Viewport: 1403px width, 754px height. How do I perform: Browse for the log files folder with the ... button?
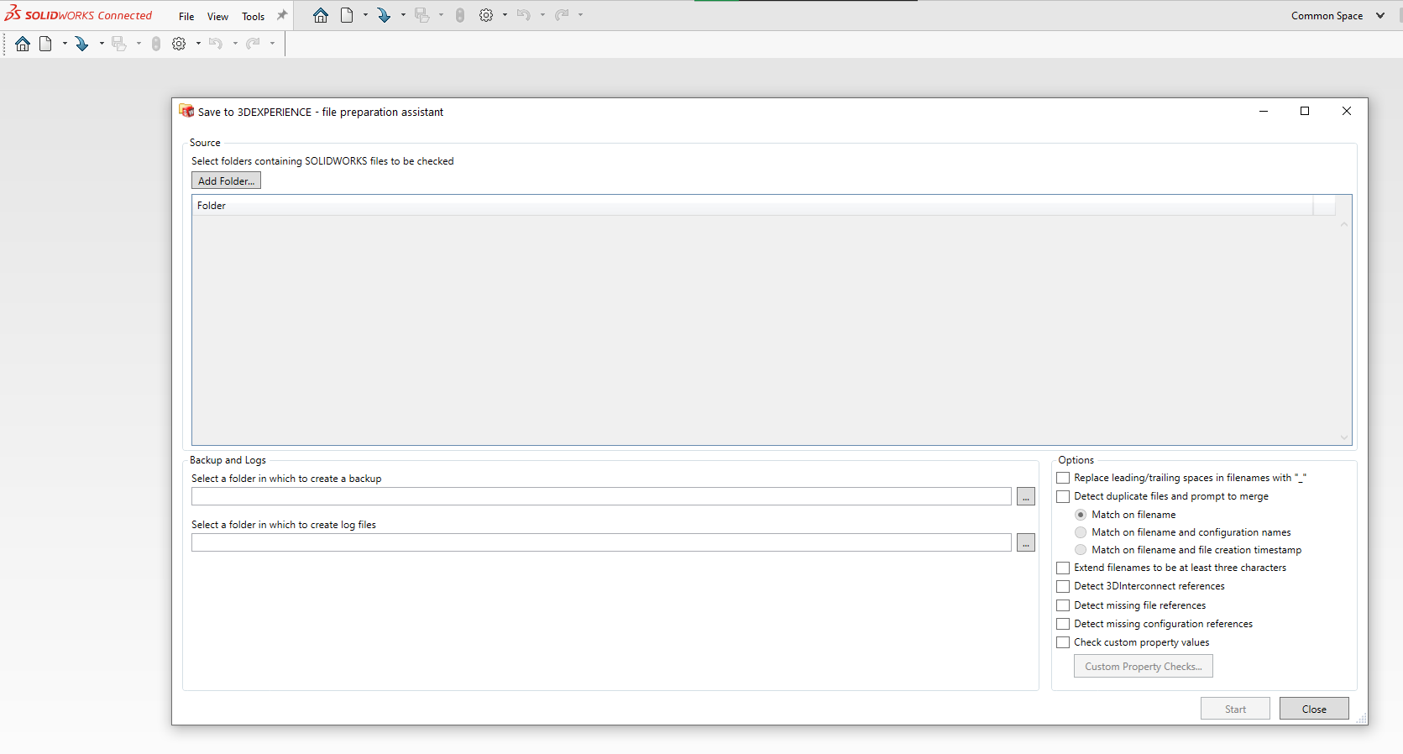click(1025, 543)
